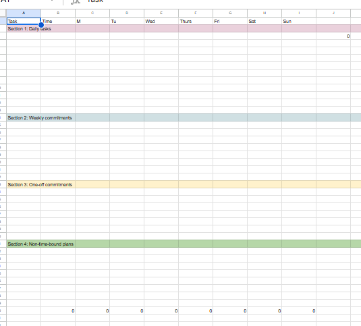Select the total 0 under Sun column
Viewport: 361px width, 326px height.
[x=299, y=310]
